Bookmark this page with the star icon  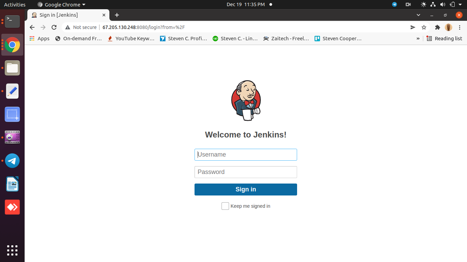tap(424, 27)
